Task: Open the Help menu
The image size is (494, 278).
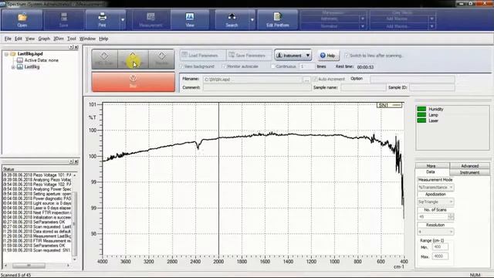Action: 103,39
